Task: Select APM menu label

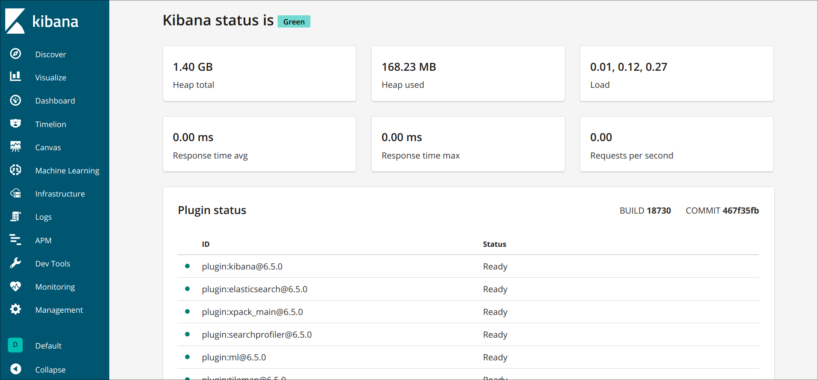Action: tap(43, 241)
